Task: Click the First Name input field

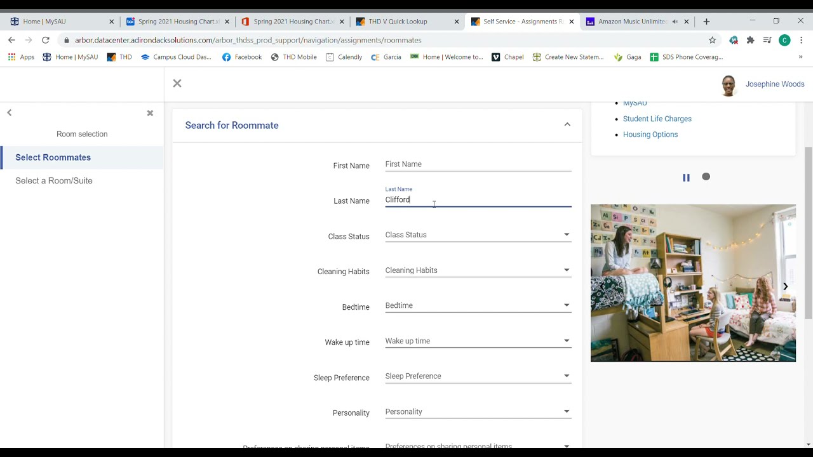Action: coord(478,164)
